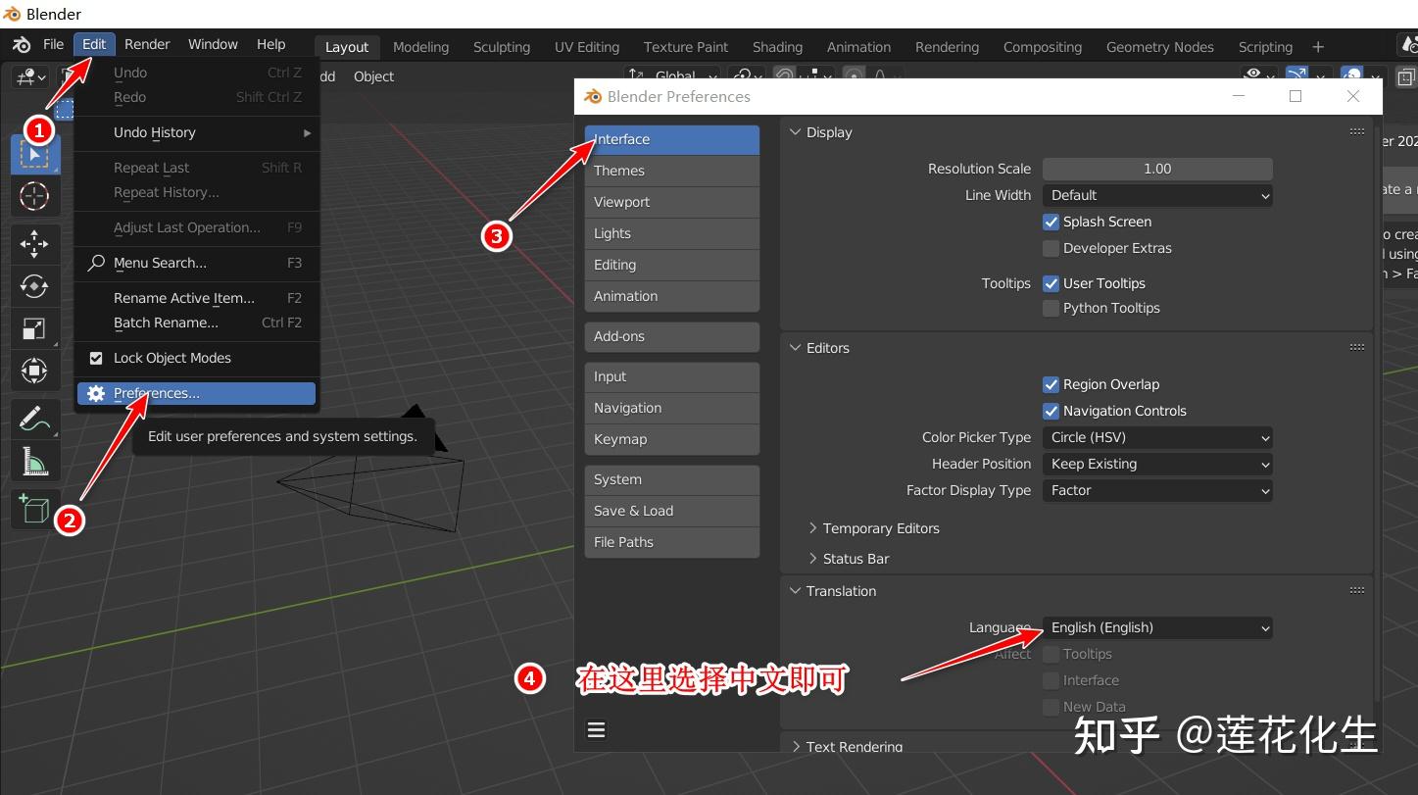Open Themes preferences section
The height and width of the screenshot is (795, 1418).
672,171
